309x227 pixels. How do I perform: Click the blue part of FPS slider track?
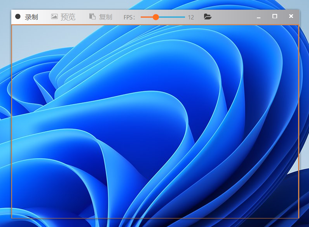(172, 17)
